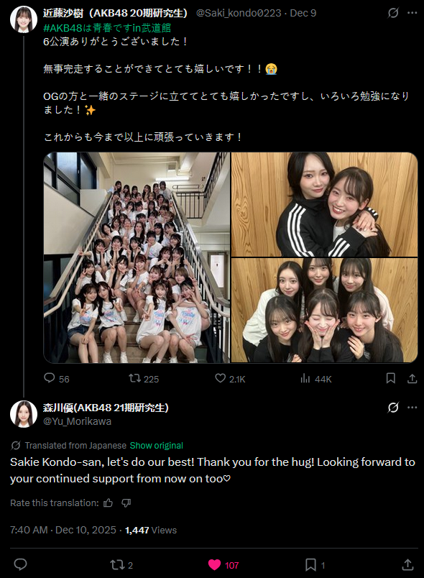This screenshot has height=578, width=424.
Task: Open the staircase group photo
Action: point(137,257)
